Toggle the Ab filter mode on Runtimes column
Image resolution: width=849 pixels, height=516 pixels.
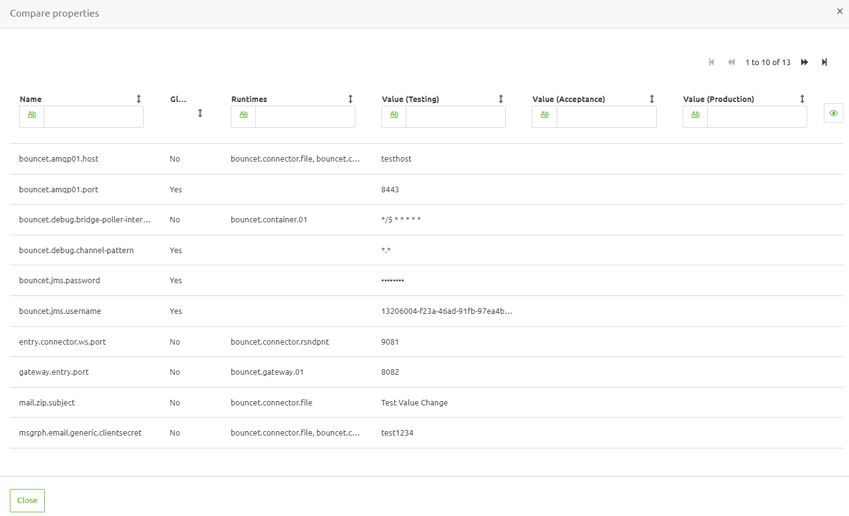tap(243, 115)
